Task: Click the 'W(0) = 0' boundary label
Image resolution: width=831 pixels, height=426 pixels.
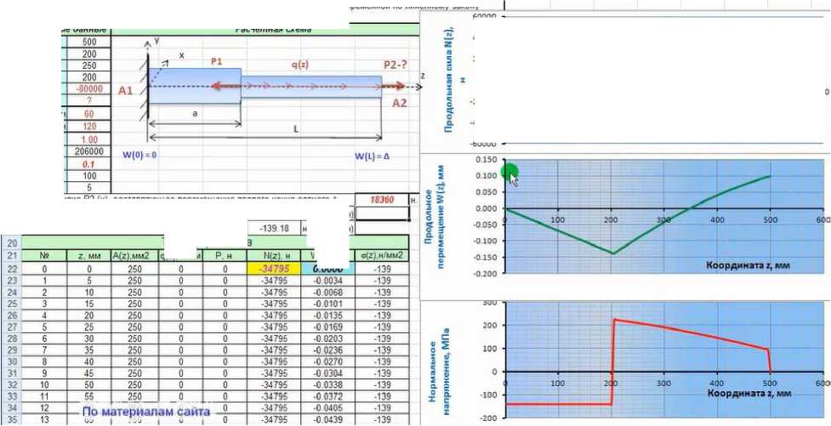Action: click(140, 155)
